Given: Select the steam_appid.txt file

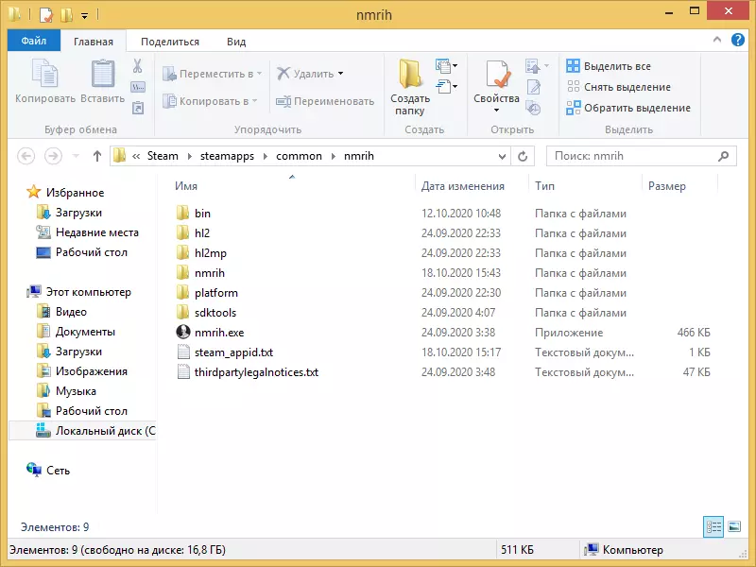Looking at the screenshot, I should click(233, 352).
